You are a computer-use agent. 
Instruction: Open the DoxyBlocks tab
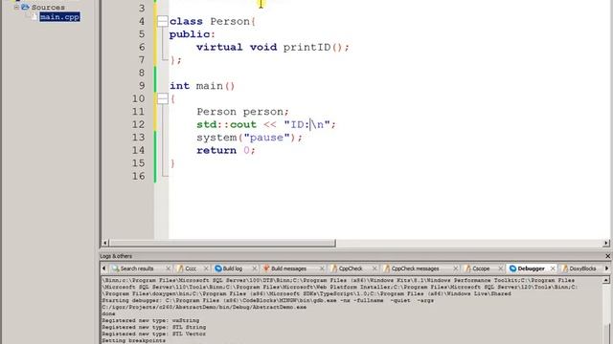pos(582,269)
